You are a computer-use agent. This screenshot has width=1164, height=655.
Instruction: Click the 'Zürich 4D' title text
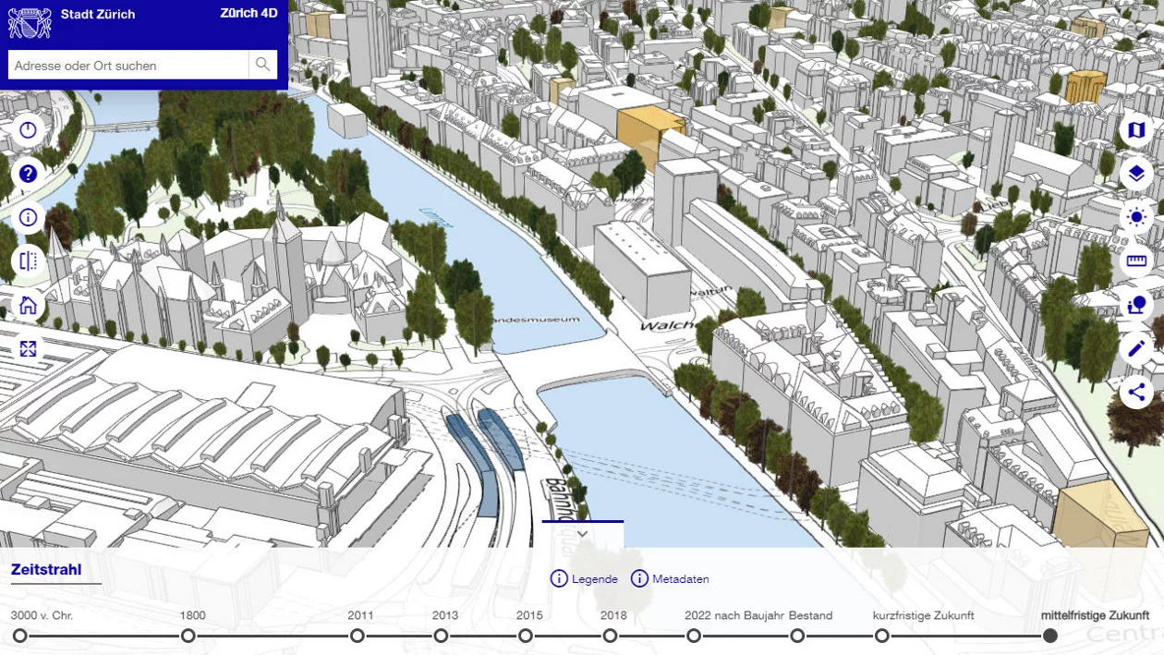pos(249,13)
